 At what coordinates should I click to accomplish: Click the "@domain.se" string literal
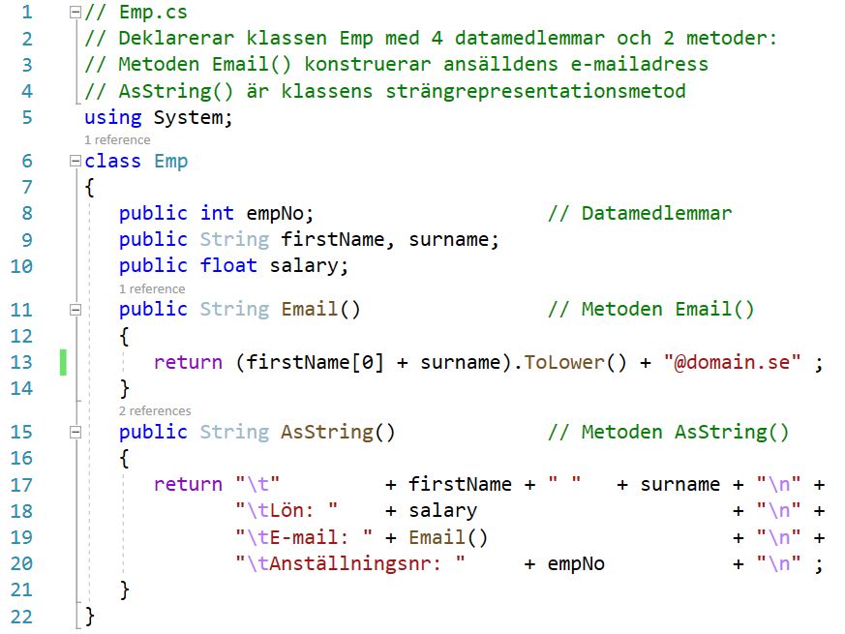click(x=732, y=363)
